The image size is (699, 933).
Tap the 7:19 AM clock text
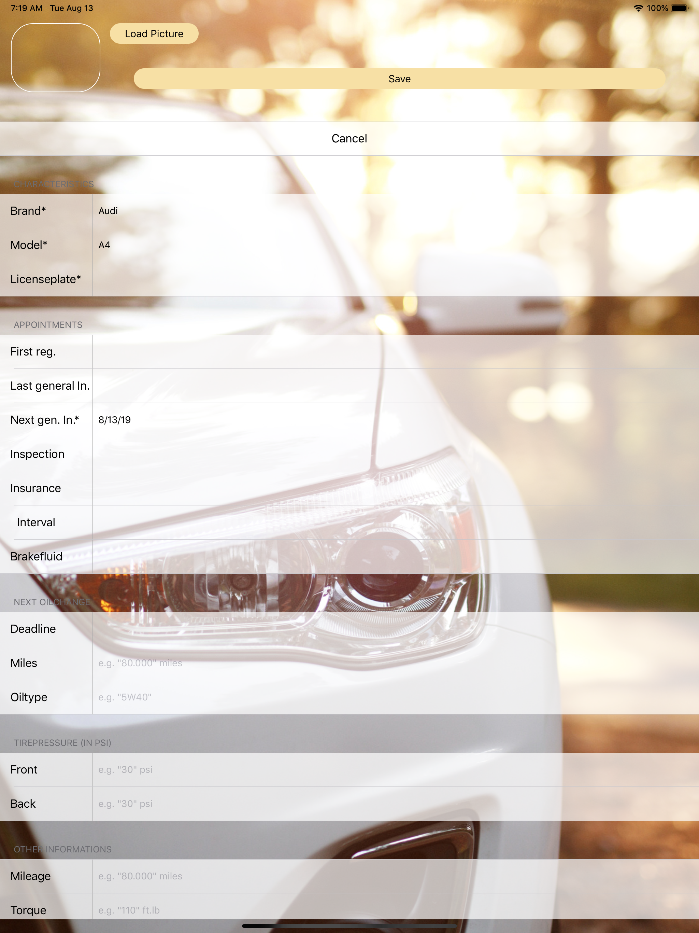click(x=27, y=8)
